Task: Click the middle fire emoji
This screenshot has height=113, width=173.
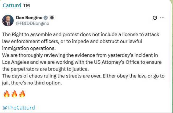Action: pos(15,94)
